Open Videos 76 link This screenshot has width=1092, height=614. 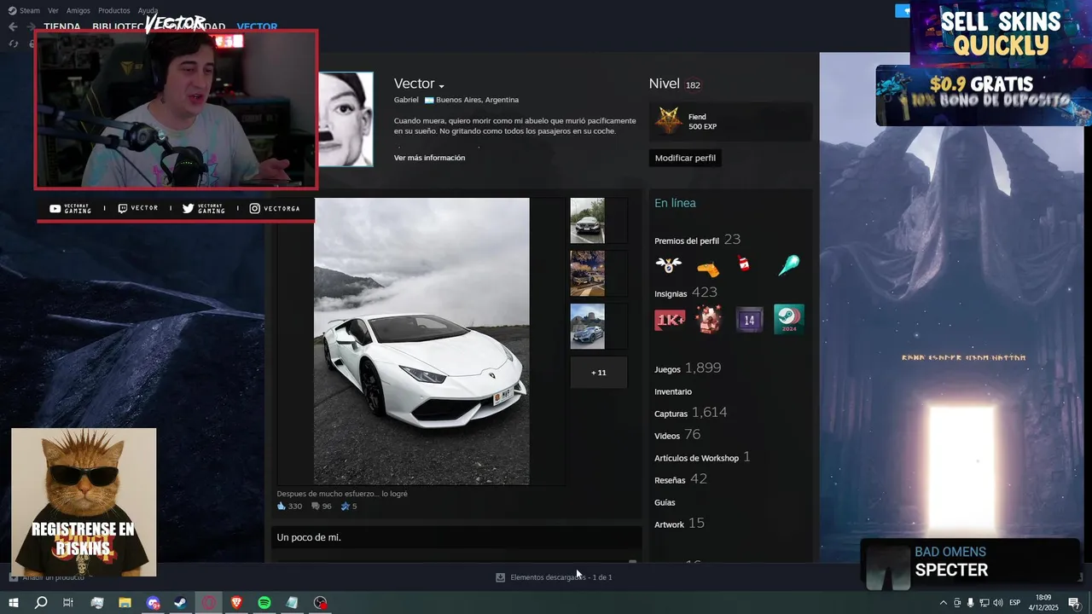[x=677, y=435]
